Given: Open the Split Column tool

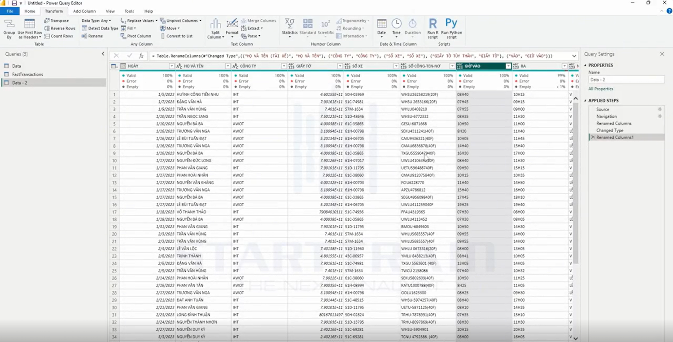Looking at the screenshot, I should pos(215,29).
